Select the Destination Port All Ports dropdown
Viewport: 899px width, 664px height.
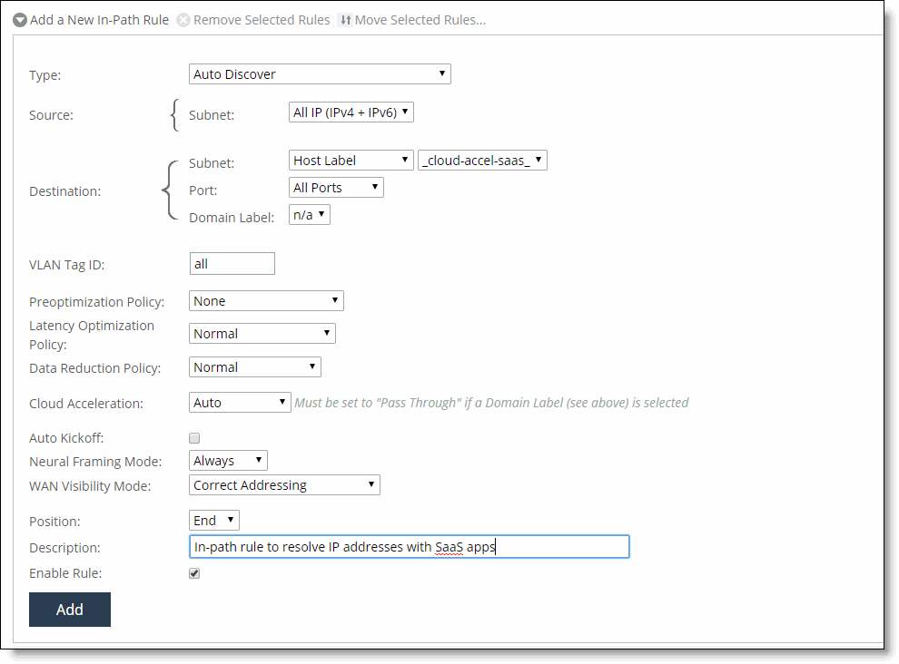pyautogui.click(x=336, y=188)
